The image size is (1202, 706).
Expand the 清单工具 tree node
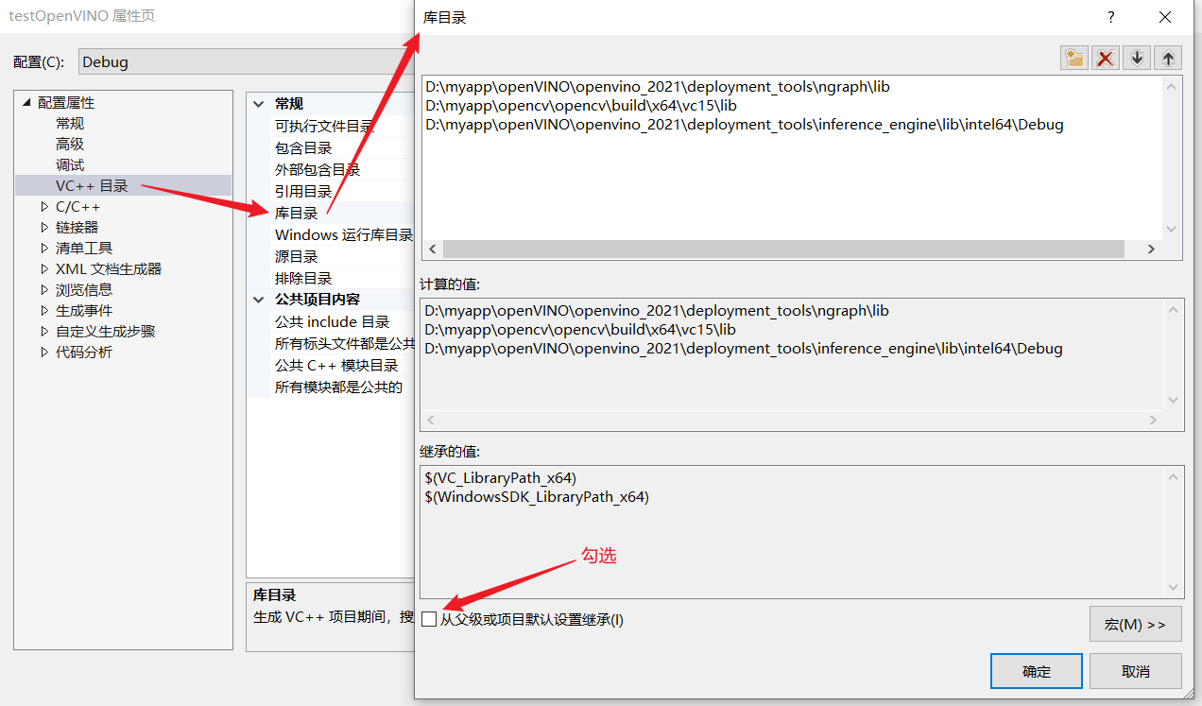[x=44, y=248]
